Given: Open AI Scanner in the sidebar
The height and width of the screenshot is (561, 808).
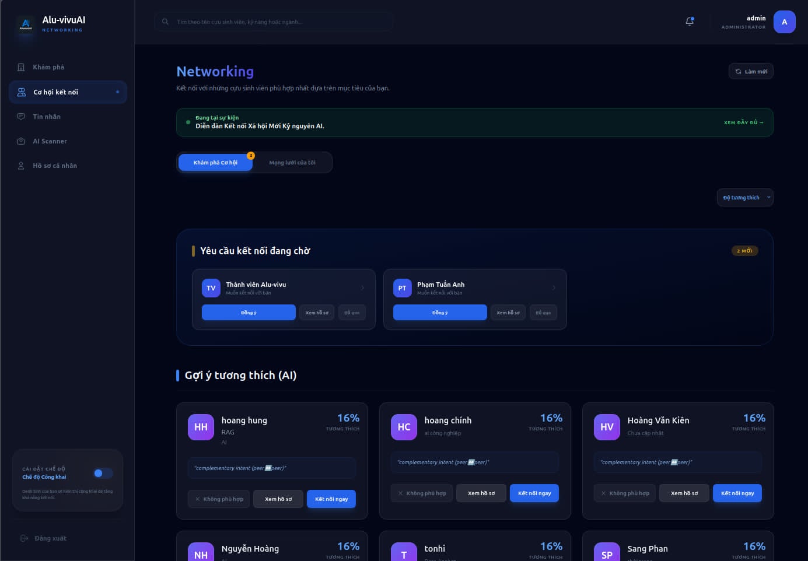Looking at the screenshot, I should [x=68, y=141].
